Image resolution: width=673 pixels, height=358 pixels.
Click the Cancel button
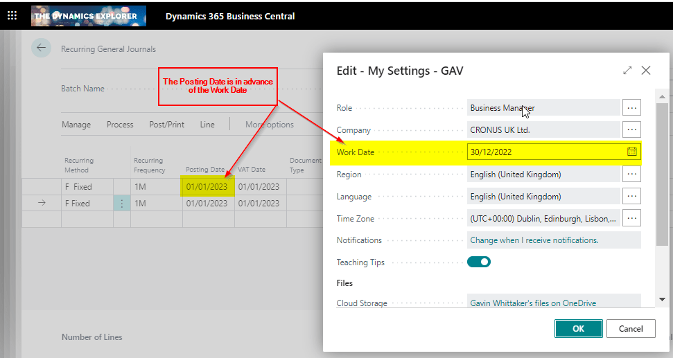(631, 329)
